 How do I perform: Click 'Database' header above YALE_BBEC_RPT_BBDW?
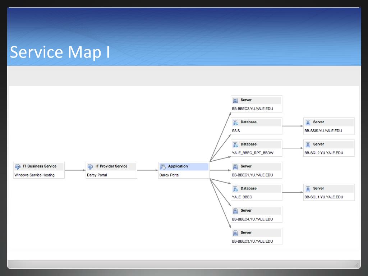(x=249, y=144)
